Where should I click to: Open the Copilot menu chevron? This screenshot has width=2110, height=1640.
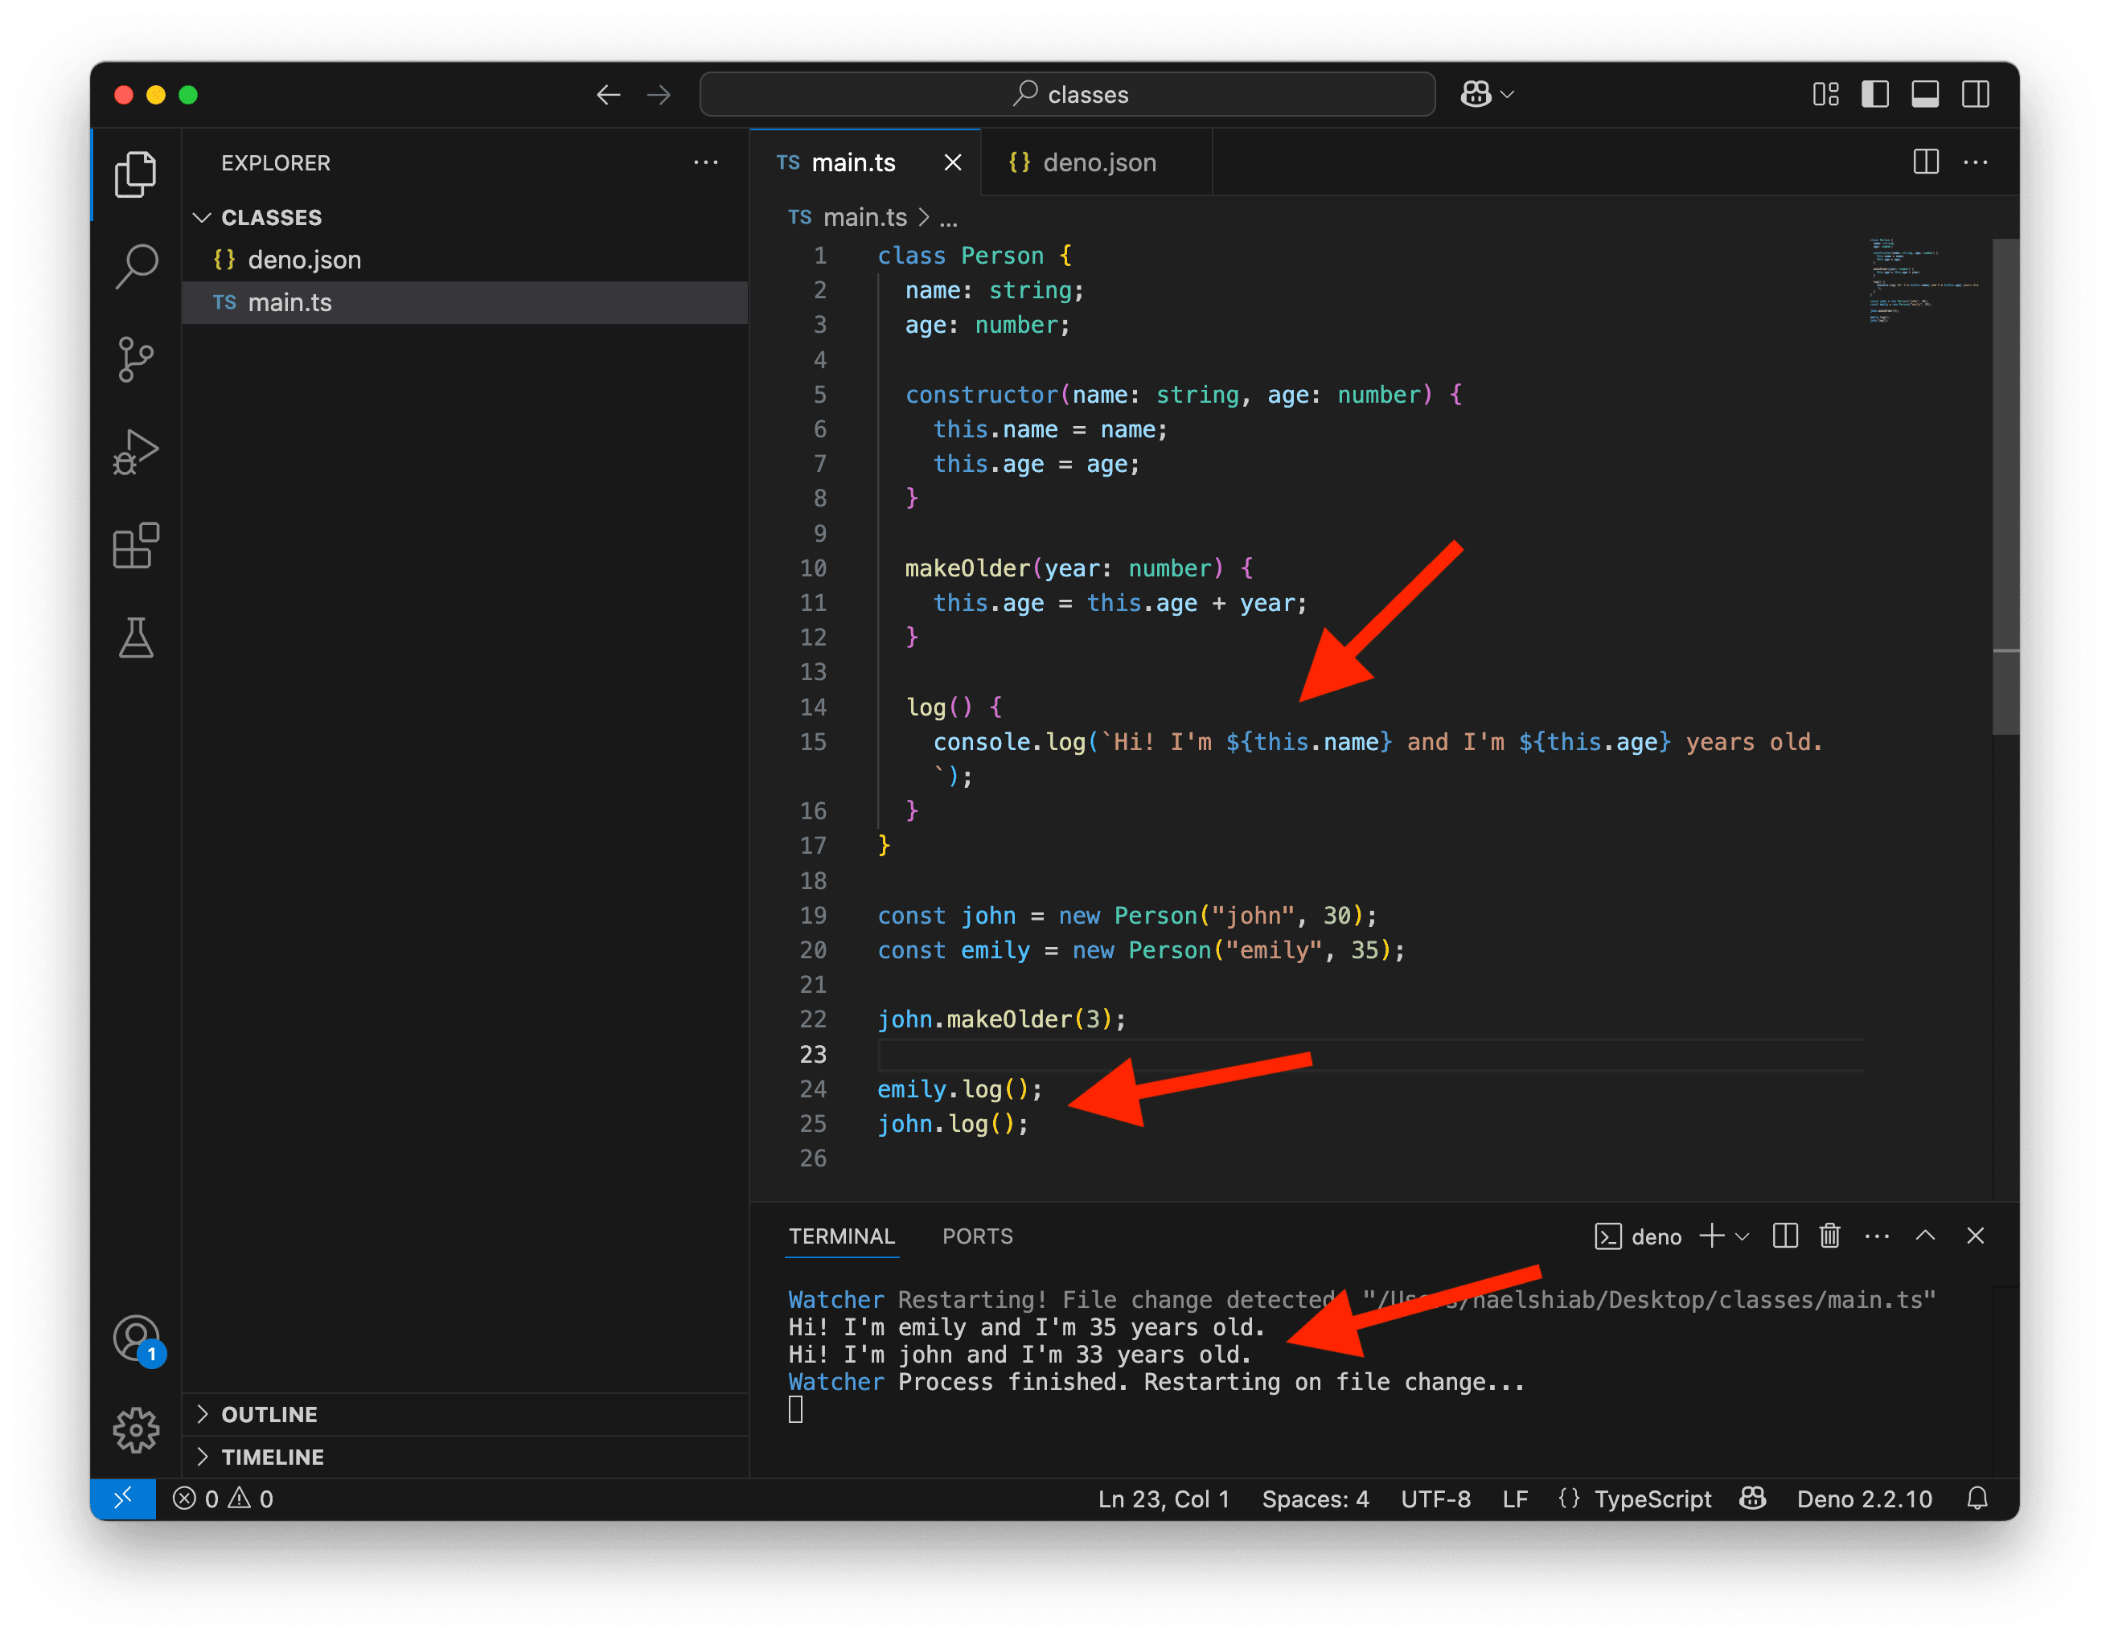coord(1507,95)
